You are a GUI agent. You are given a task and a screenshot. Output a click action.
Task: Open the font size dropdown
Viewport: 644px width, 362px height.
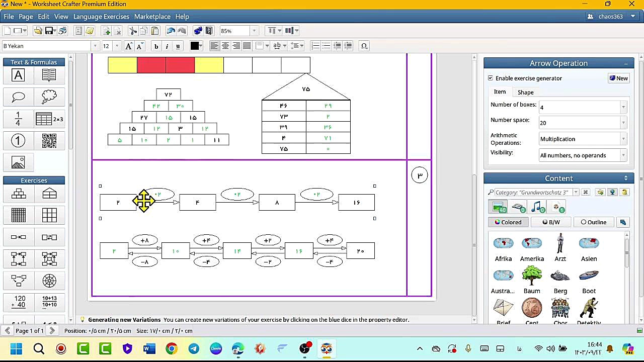[117, 46]
